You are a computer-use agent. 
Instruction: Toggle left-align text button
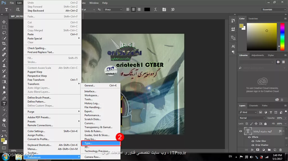[128, 10]
